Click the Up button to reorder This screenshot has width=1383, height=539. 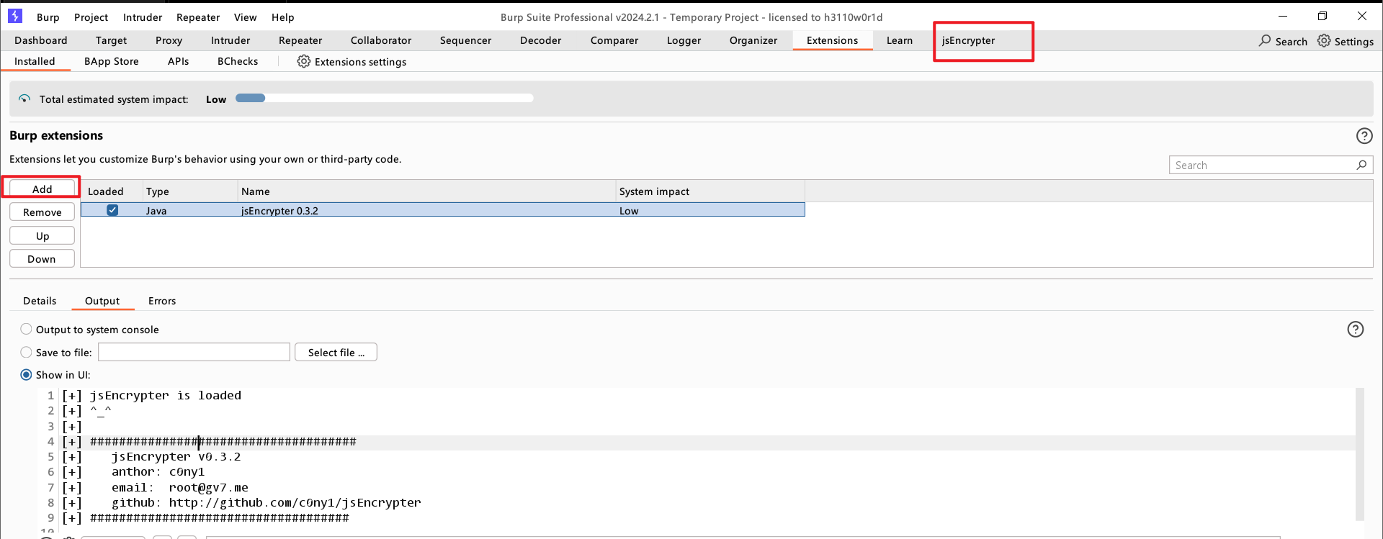pos(42,235)
